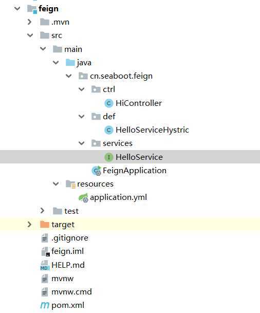Click the feign.iml module file icon
Screen dimensions: 260x313
pos(45,251)
